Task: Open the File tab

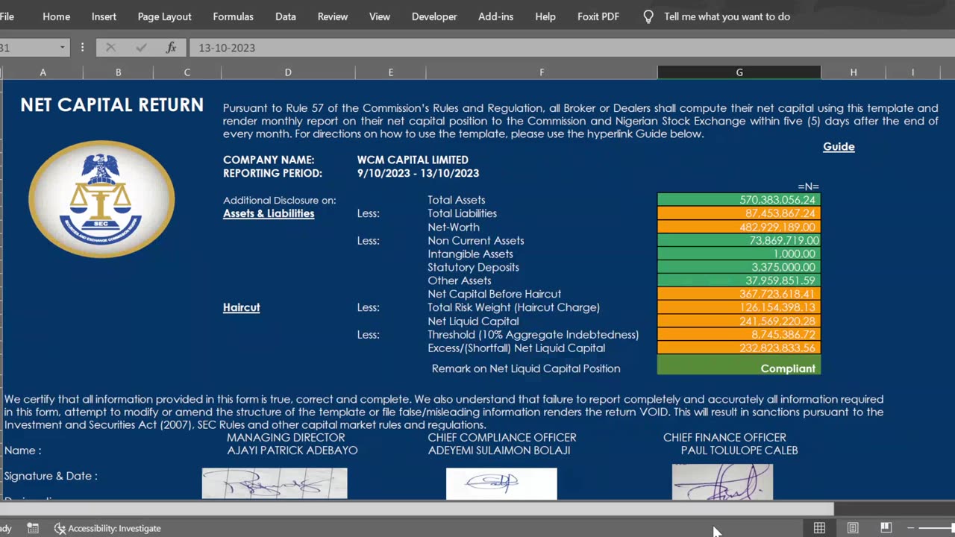Action: pos(7,16)
